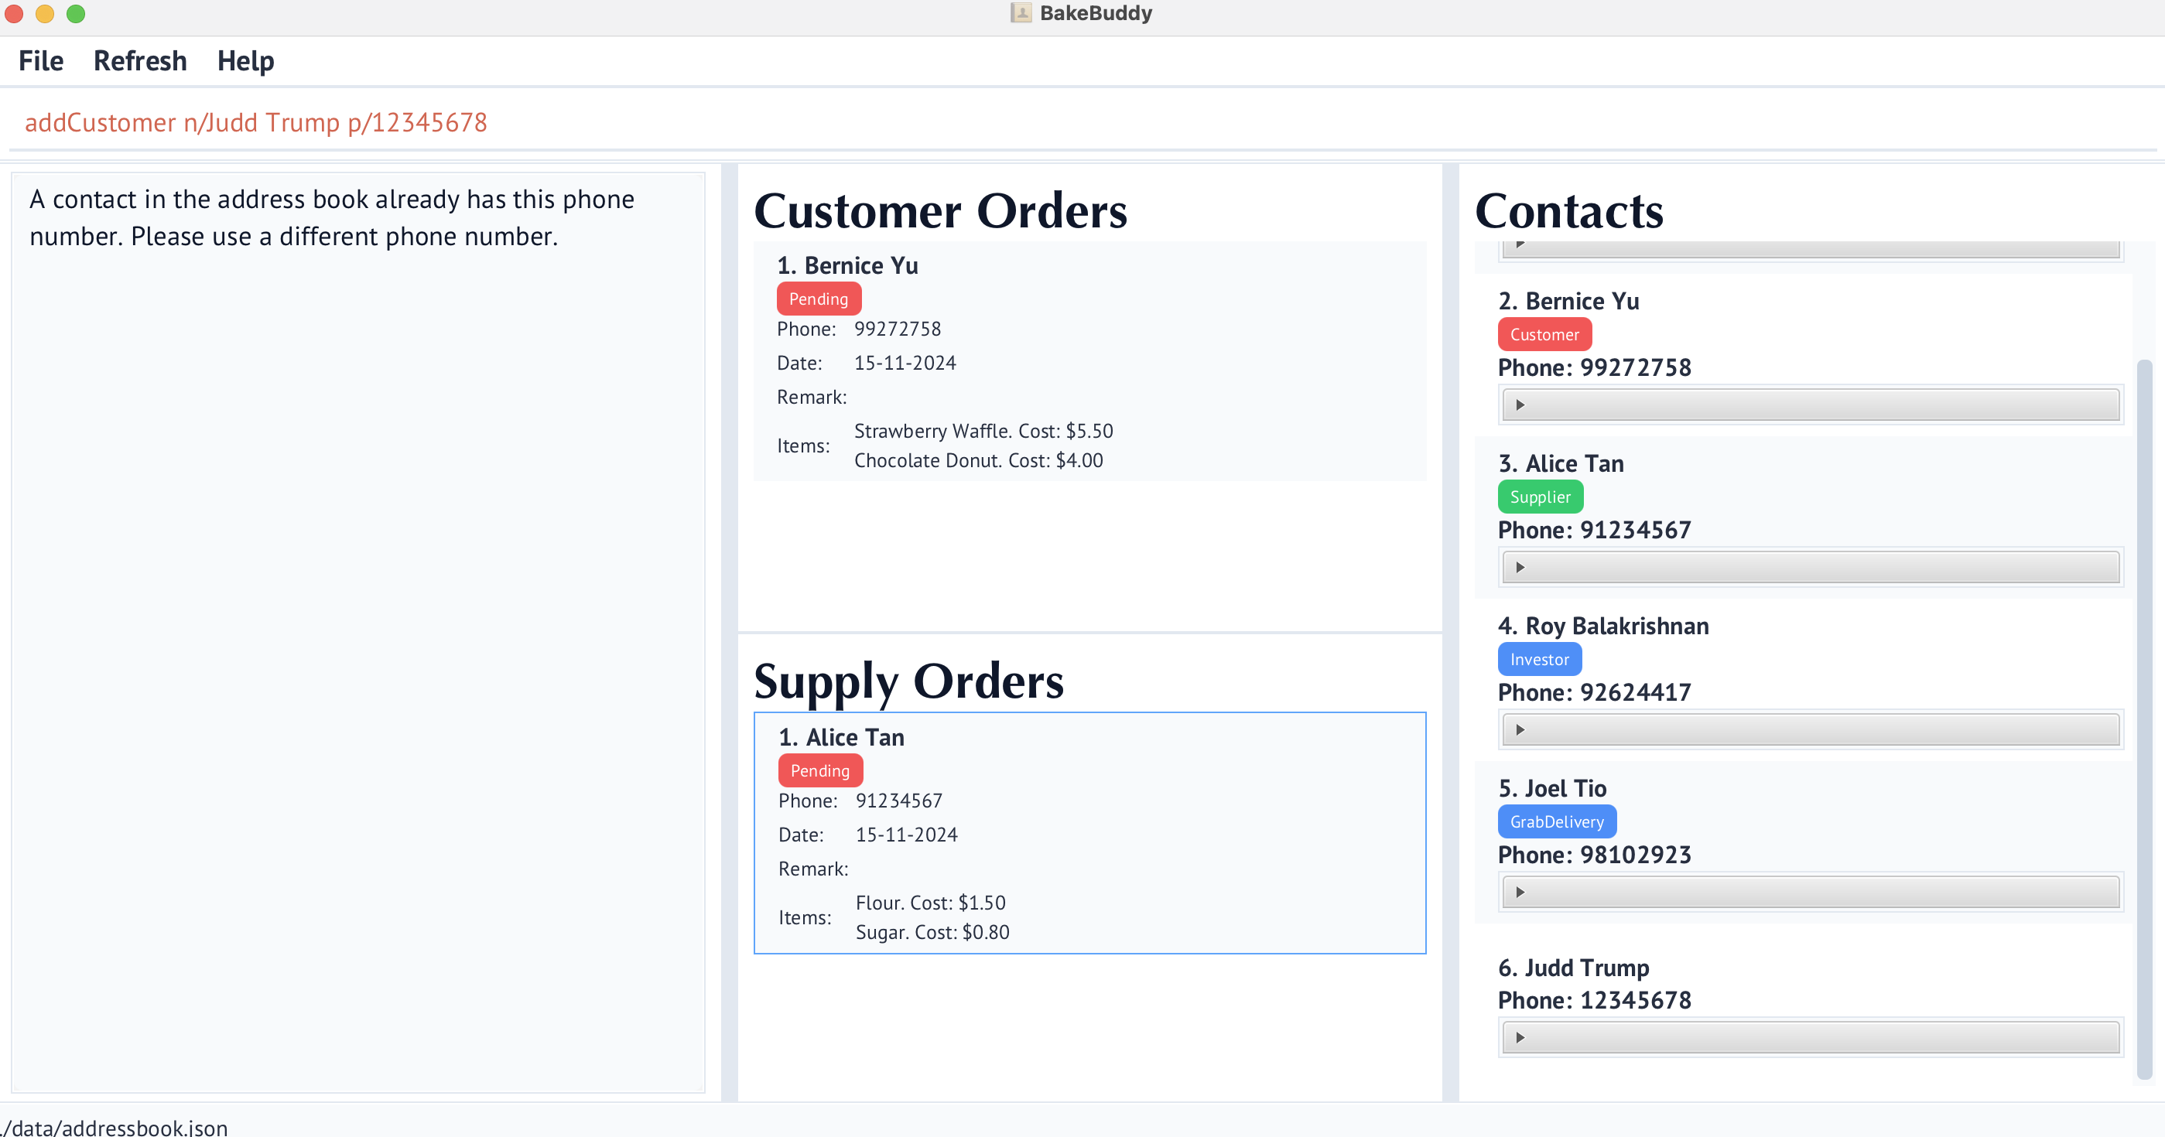2165x1137 pixels.
Task: Click Pending status badge in Customer Orders
Action: tap(818, 299)
